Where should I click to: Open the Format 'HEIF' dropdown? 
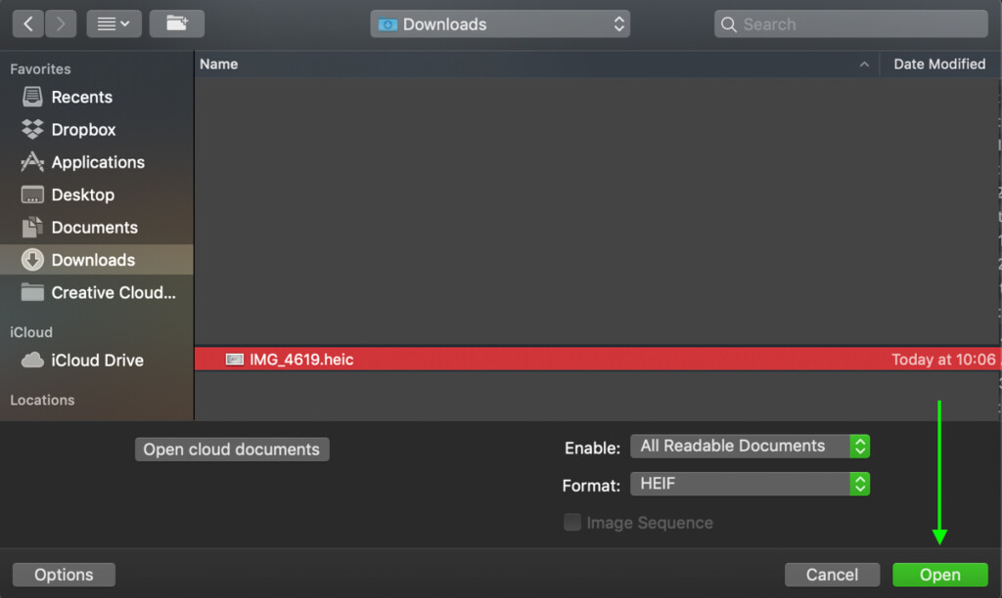click(x=750, y=484)
